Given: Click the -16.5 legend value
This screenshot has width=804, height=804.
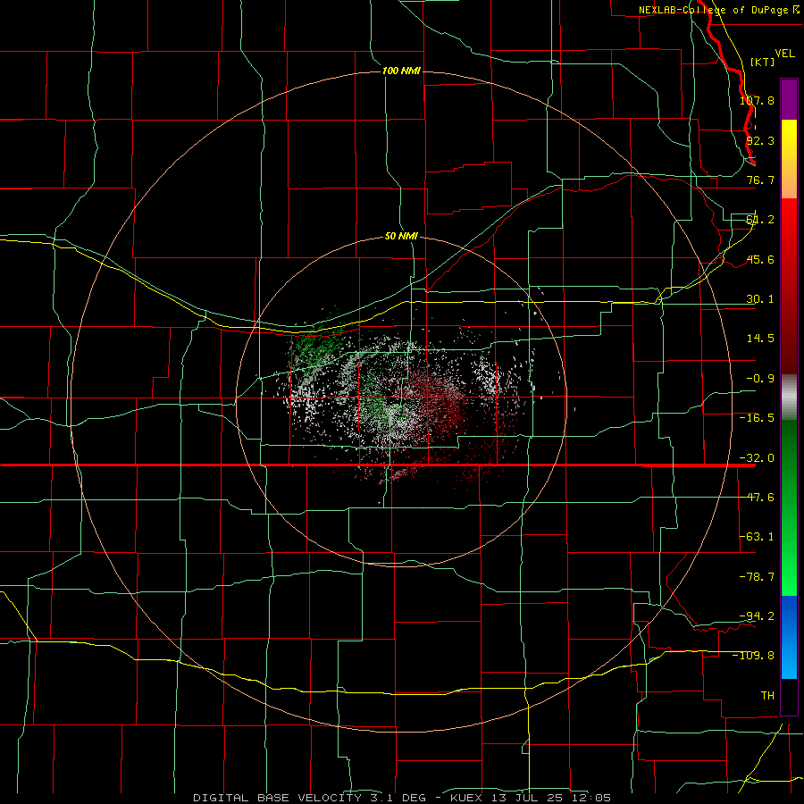Looking at the screenshot, I should click(757, 418).
